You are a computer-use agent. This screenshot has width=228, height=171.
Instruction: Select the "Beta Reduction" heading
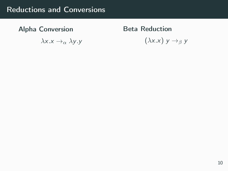pos(147,29)
